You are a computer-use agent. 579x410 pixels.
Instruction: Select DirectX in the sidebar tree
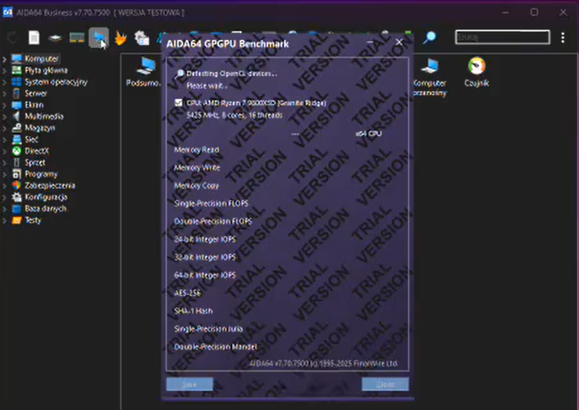[x=37, y=151]
